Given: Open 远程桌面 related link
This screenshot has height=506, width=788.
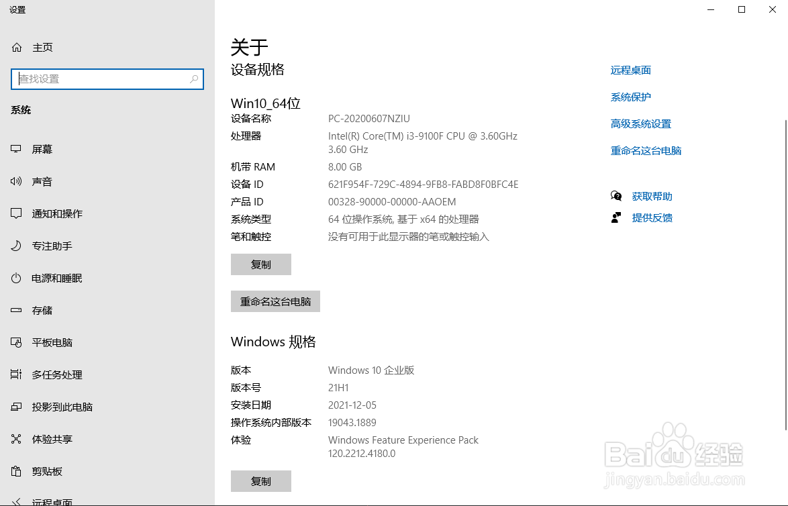Looking at the screenshot, I should (x=631, y=70).
